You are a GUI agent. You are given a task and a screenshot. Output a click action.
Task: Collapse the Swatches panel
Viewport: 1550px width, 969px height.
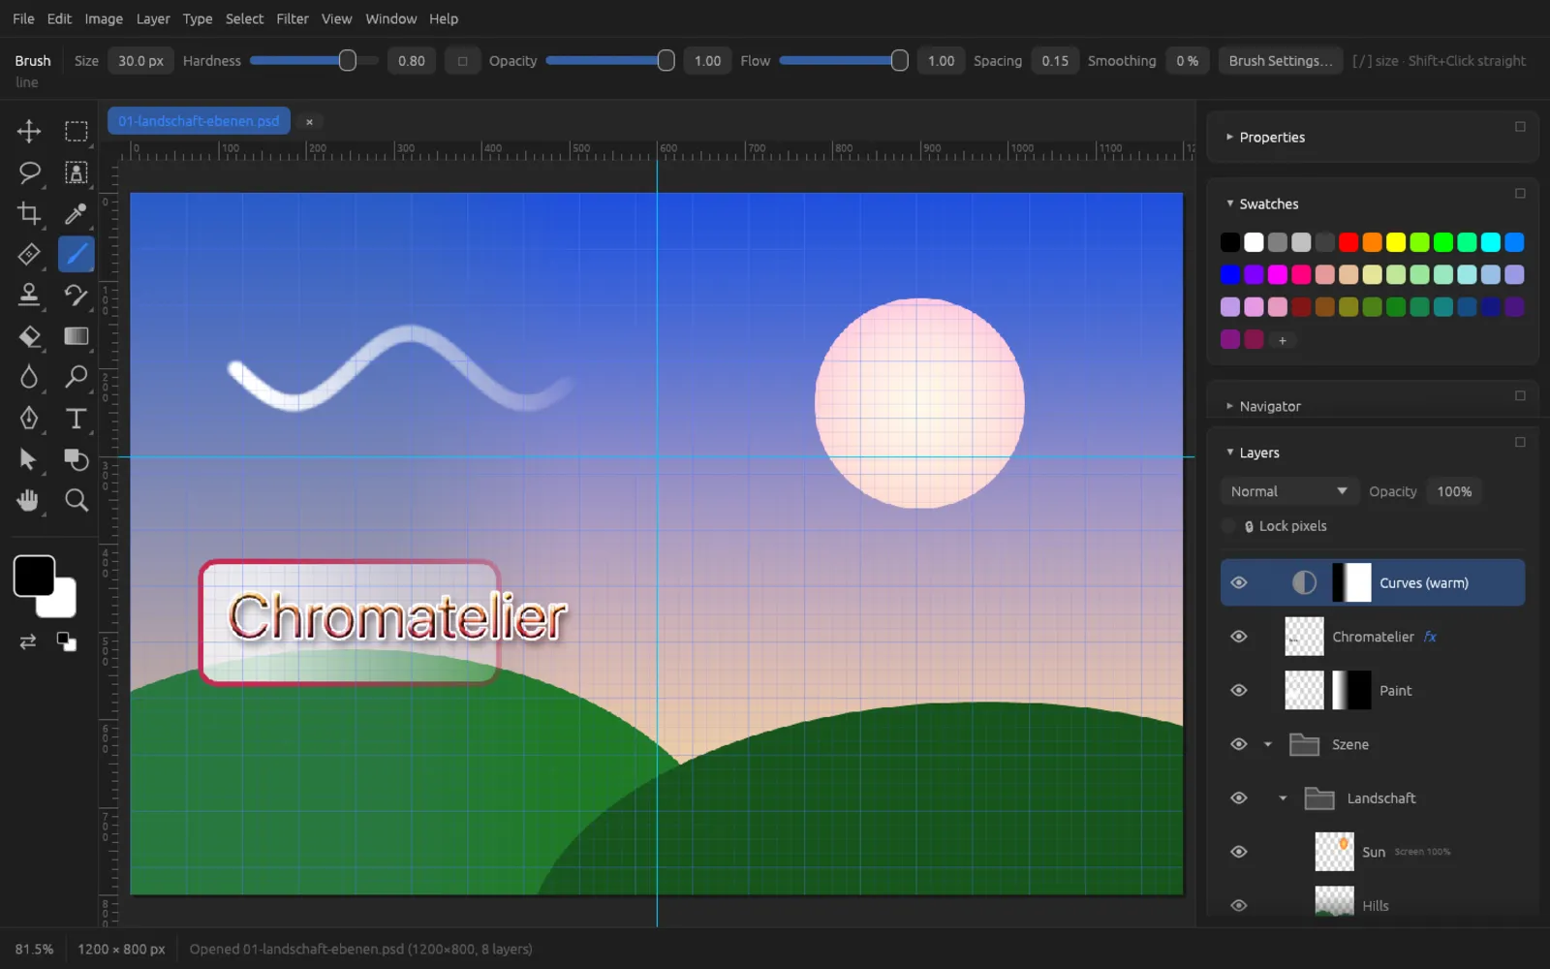click(x=1229, y=203)
